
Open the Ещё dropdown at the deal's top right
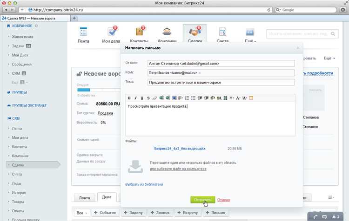tap(329, 58)
